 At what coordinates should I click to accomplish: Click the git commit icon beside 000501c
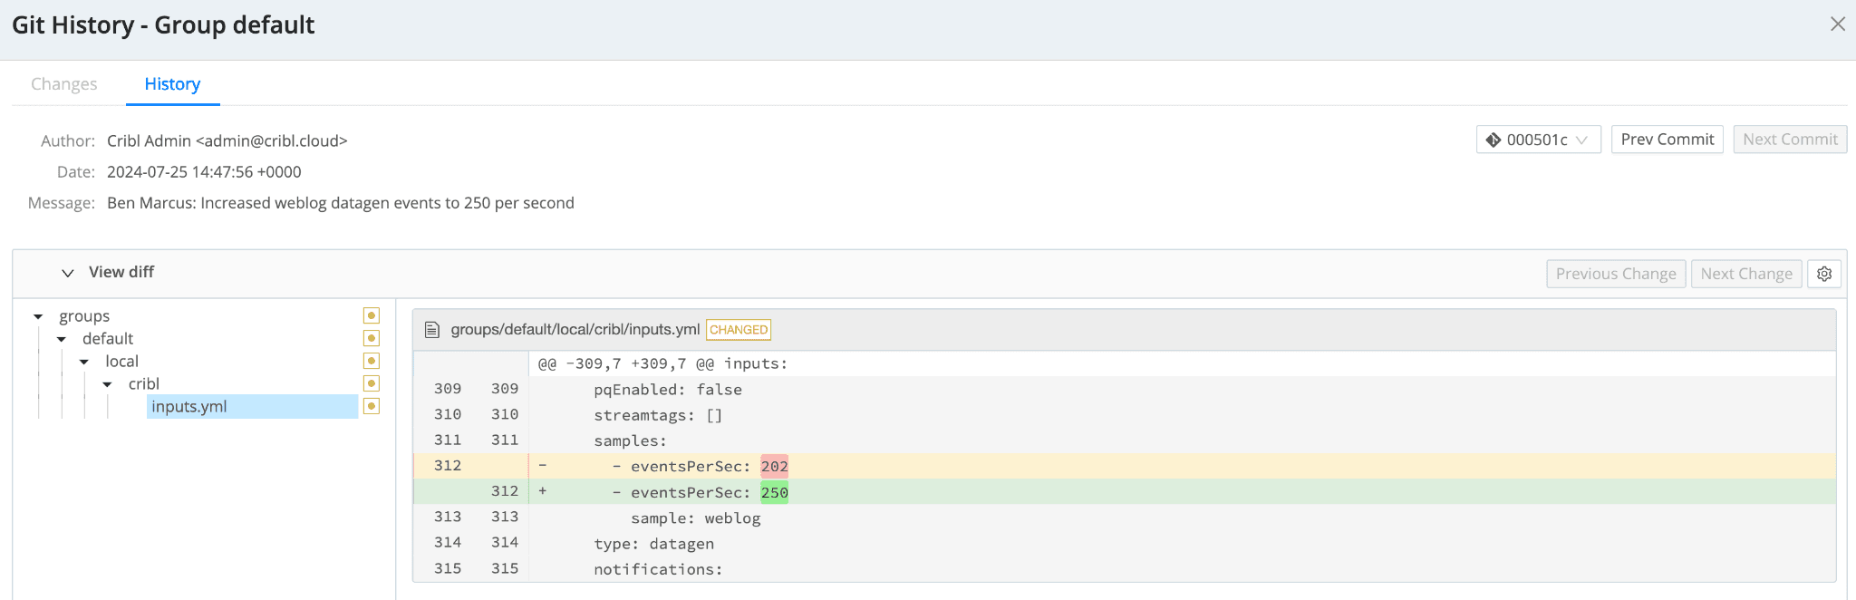[x=1493, y=140]
